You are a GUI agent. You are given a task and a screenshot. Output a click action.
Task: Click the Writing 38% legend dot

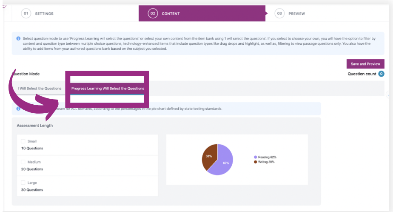pyautogui.click(x=255, y=162)
